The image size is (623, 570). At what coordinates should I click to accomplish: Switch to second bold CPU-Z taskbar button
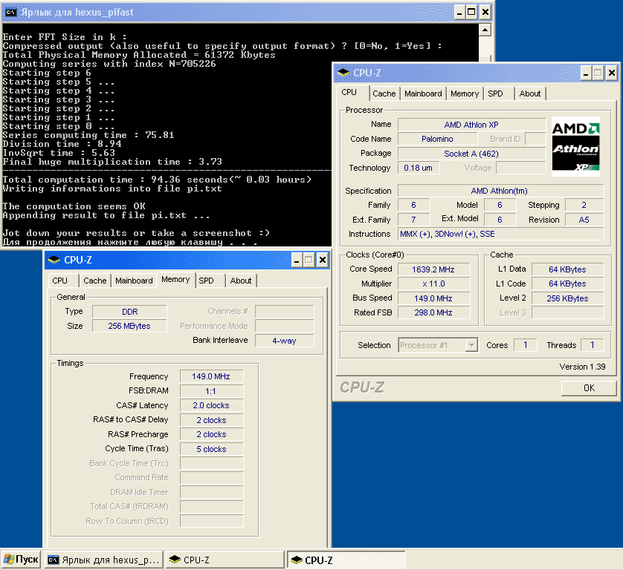click(x=346, y=560)
